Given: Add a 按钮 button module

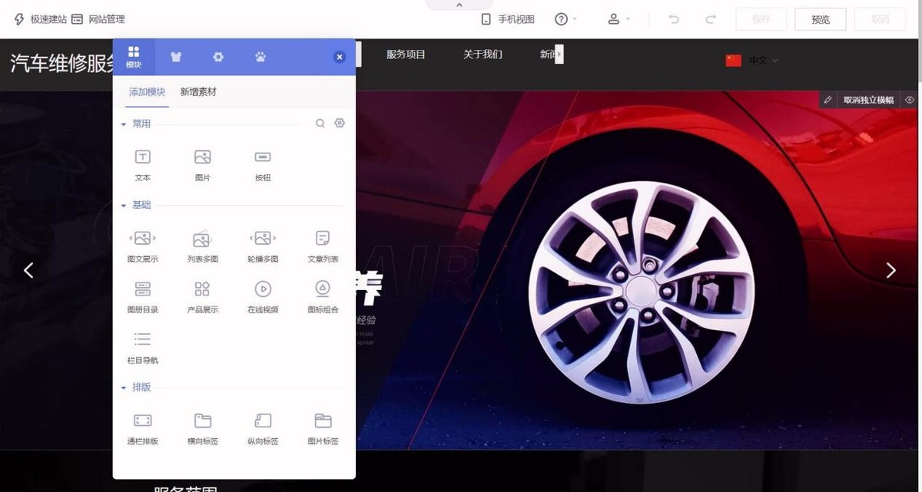Looking at the screenshot, I should tap(262, 163).
